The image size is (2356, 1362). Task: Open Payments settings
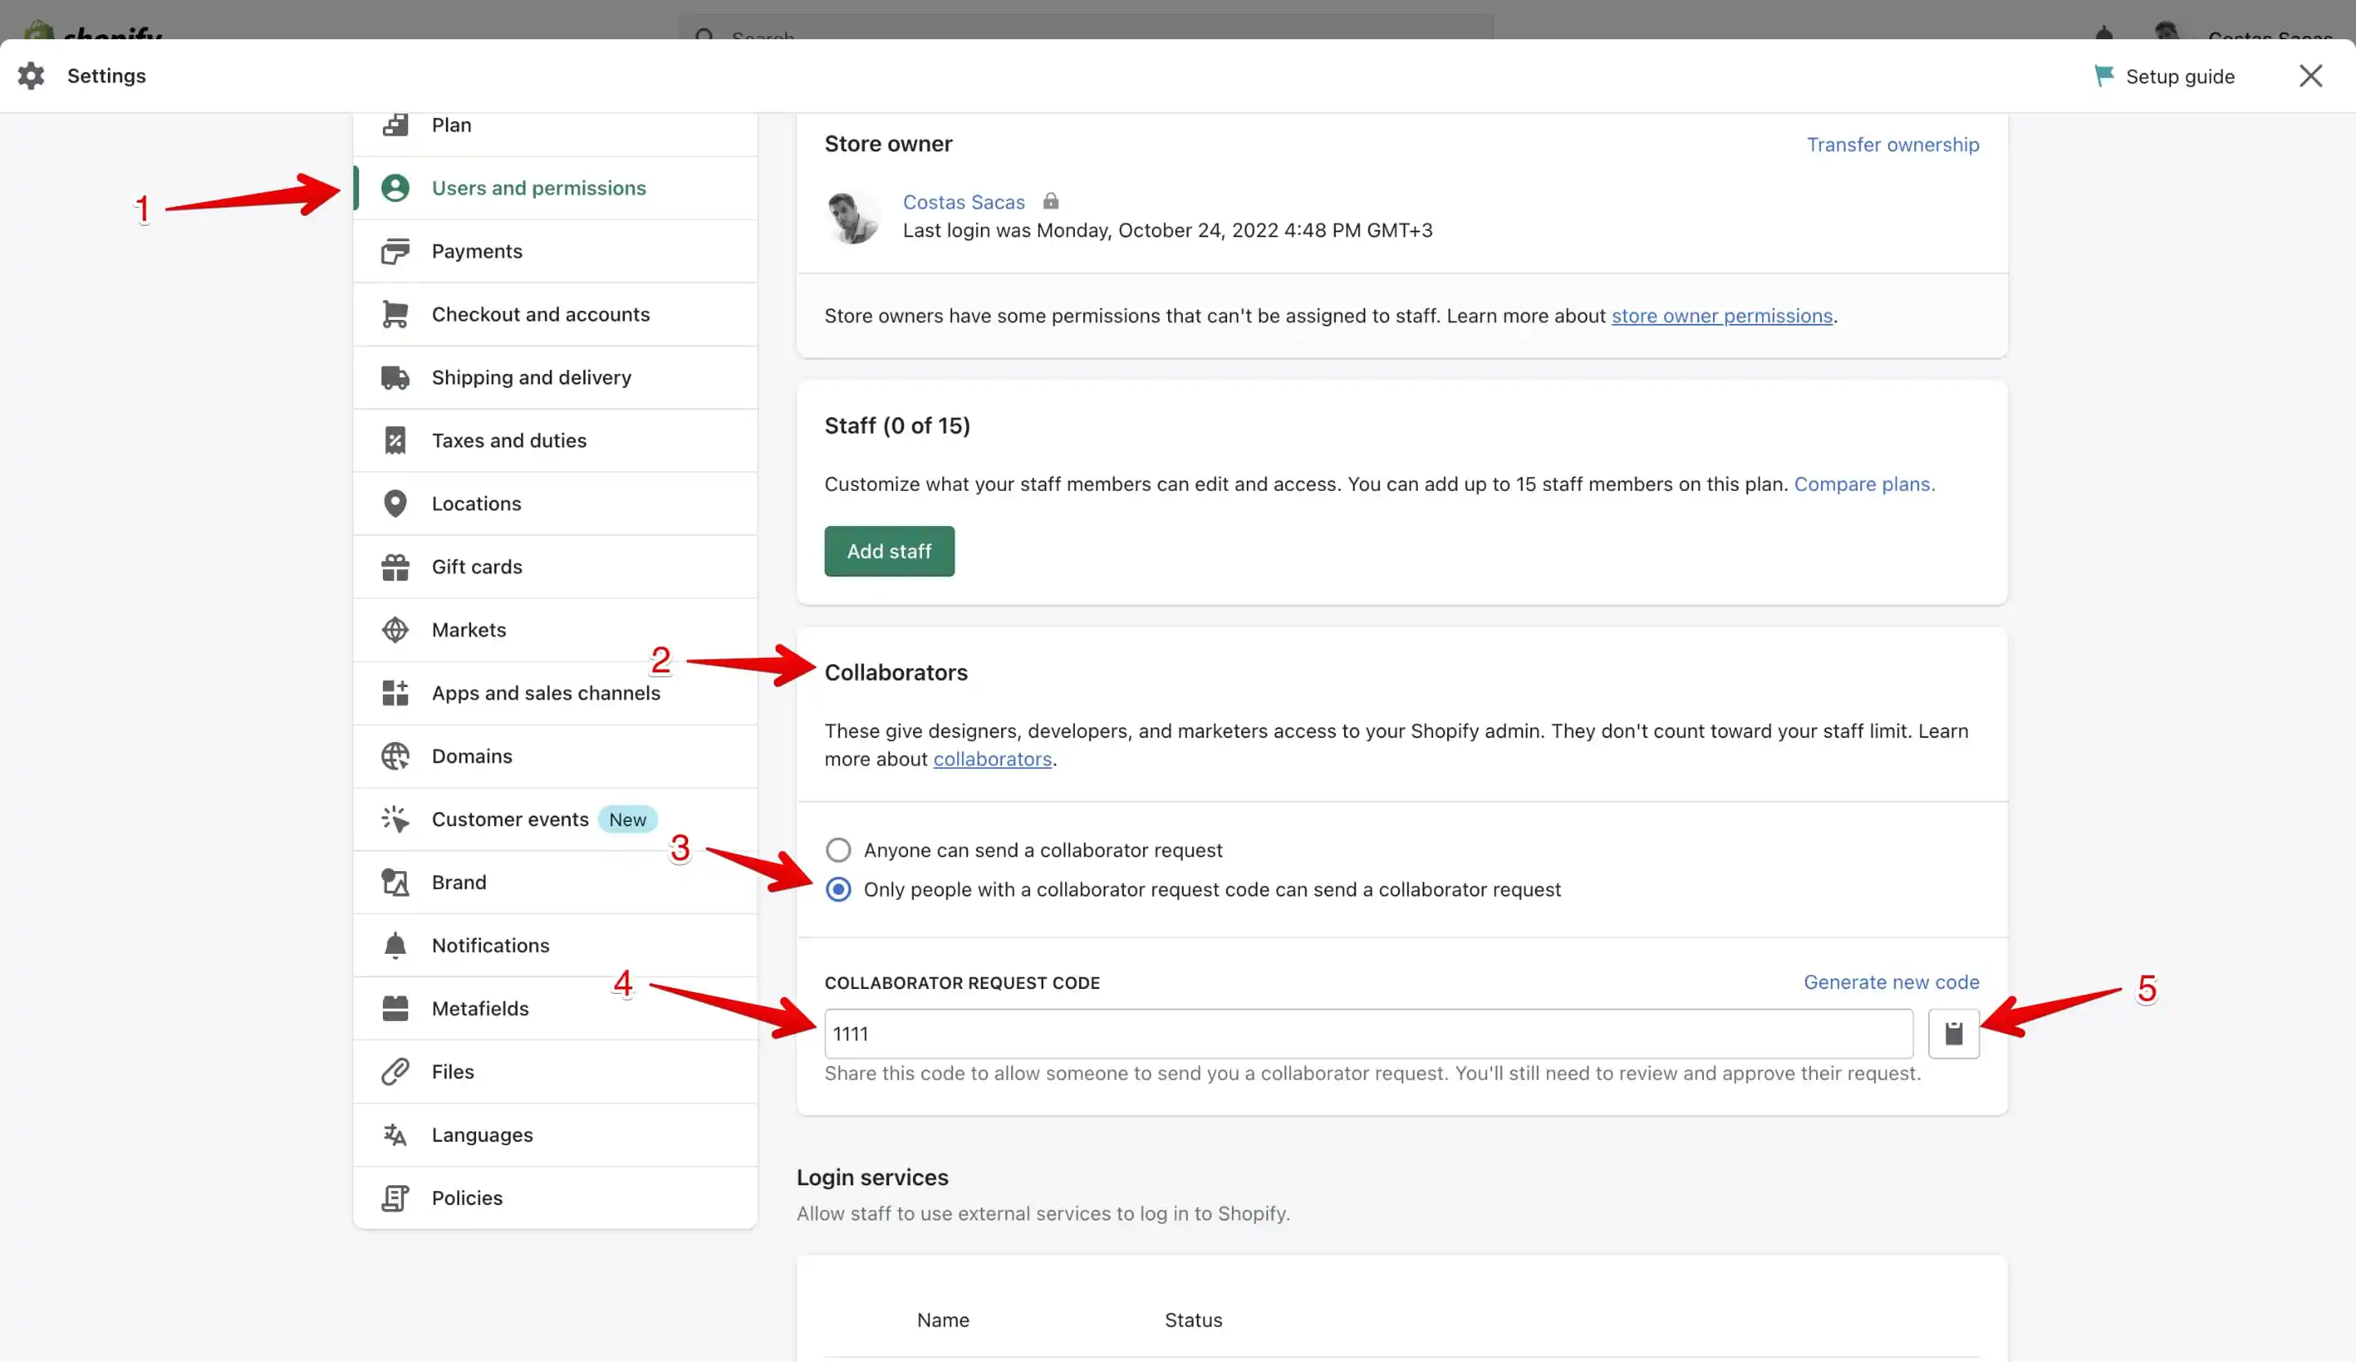coord(555,250)
